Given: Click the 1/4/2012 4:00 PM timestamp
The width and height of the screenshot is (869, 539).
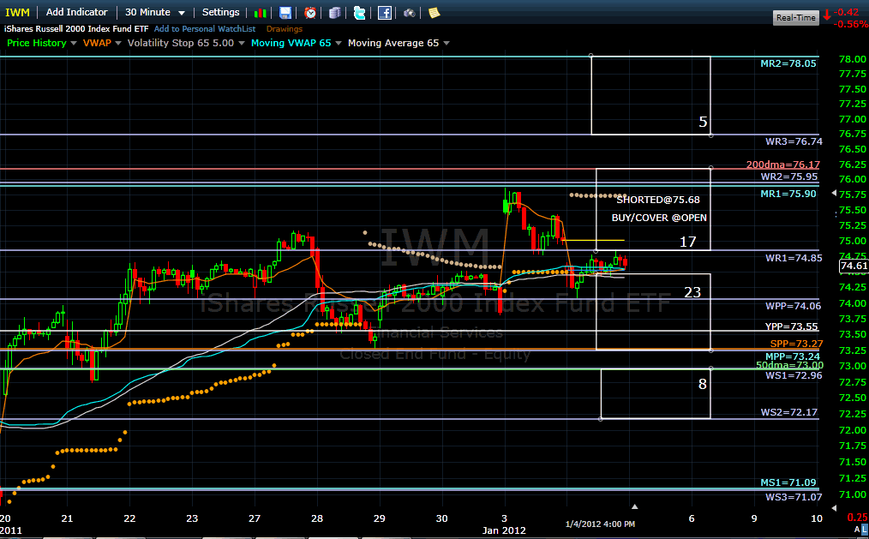Looking at the screenshot, I should point(600,524).
